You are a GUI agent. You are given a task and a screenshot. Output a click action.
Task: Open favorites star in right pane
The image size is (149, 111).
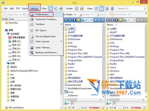[121, 20]
